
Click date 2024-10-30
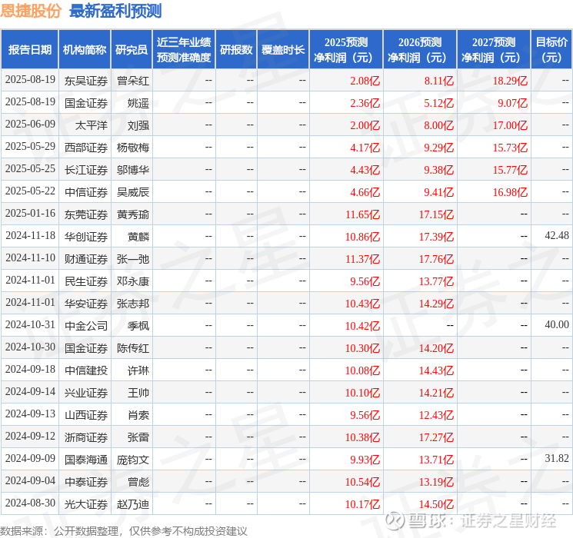coord(30,347)
